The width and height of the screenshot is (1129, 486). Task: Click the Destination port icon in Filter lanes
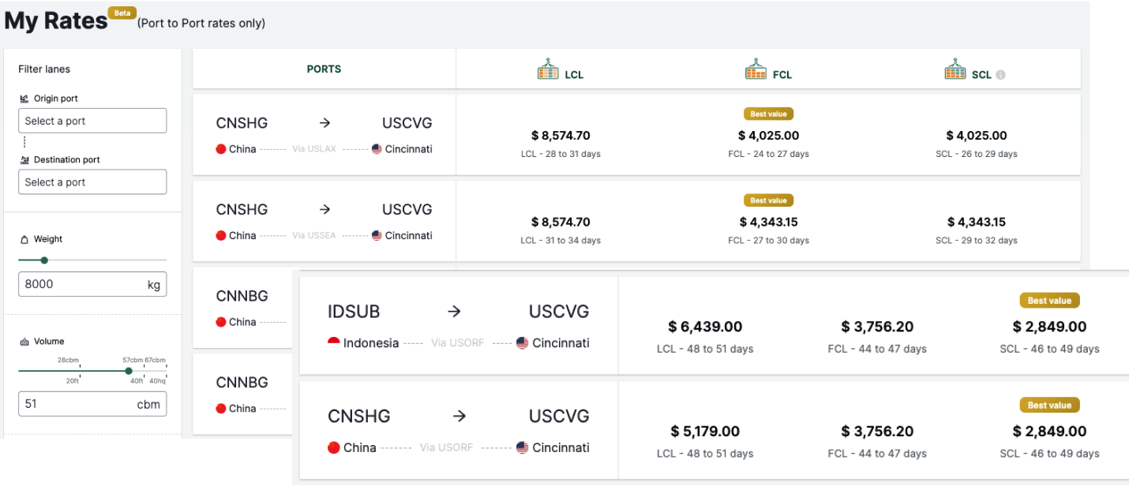pos(24,159)
